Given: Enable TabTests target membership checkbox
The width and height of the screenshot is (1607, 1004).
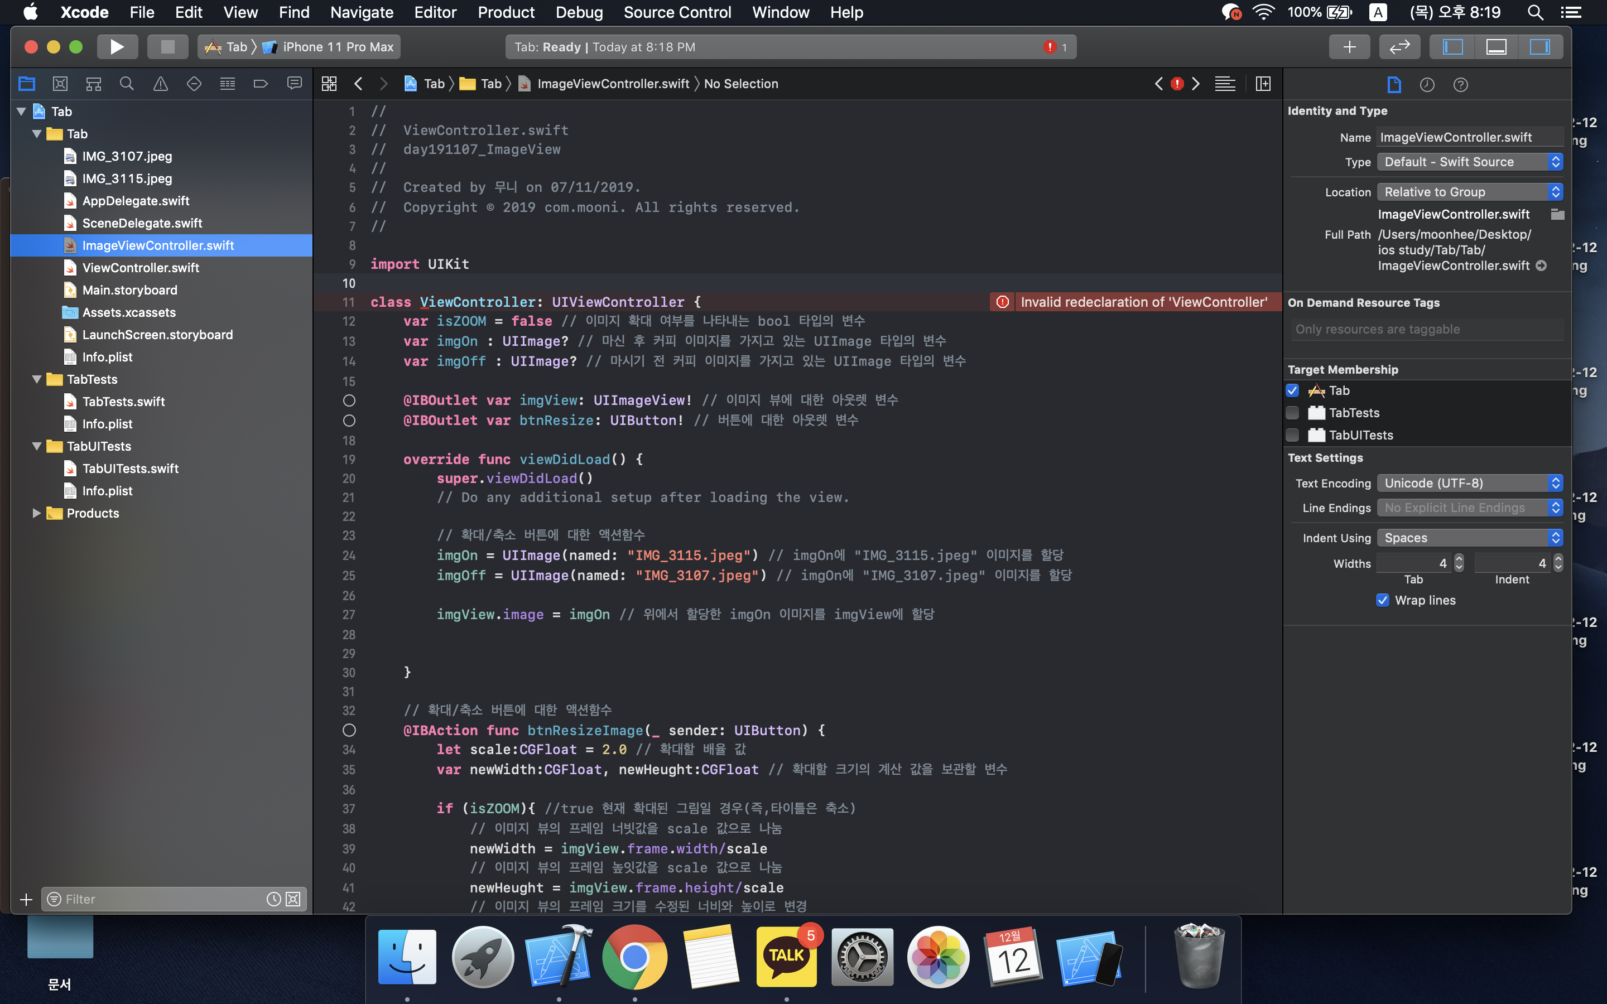Looking at the screenshot, I should [x=1292, y=412].
